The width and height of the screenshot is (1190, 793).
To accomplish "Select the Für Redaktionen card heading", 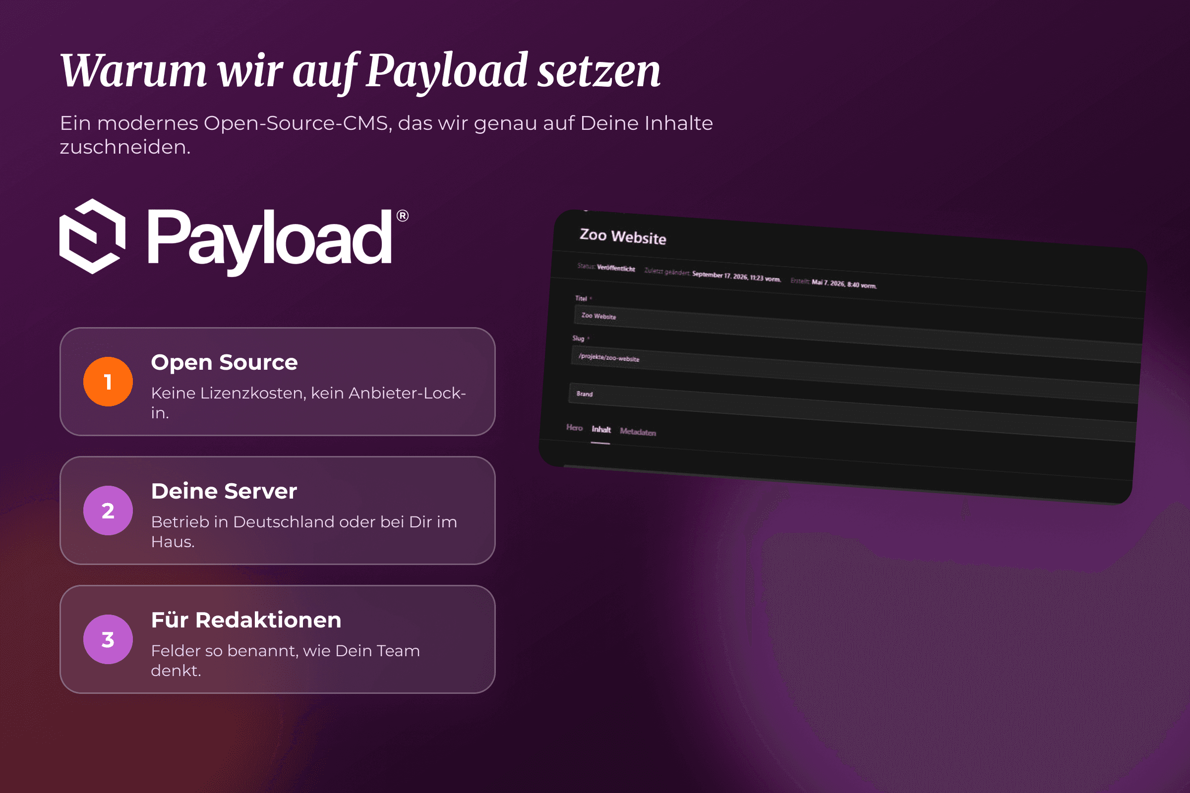I will coord(246,620).
